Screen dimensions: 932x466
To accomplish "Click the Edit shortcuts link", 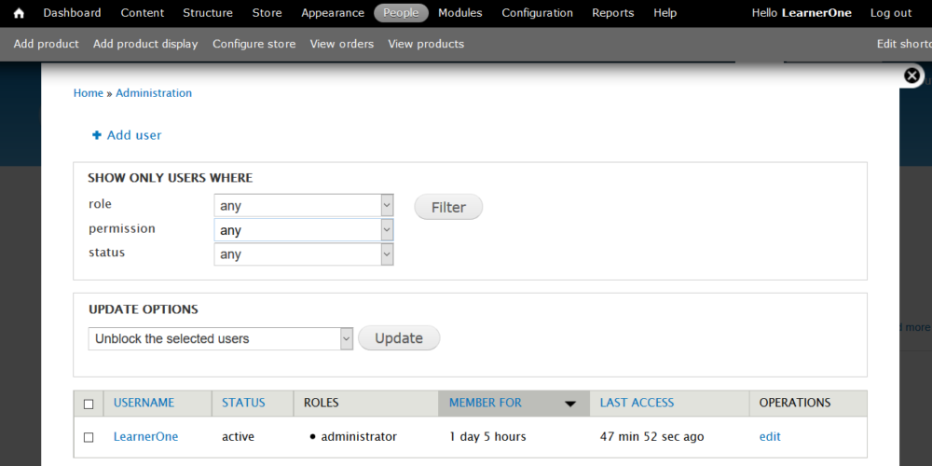I will coord(904,44).
